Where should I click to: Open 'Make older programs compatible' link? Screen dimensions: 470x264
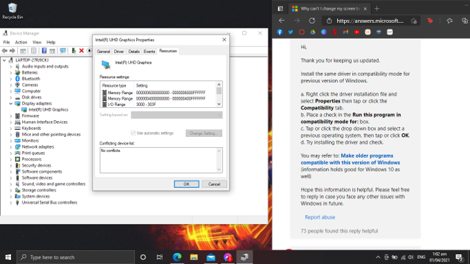(350, 159)
